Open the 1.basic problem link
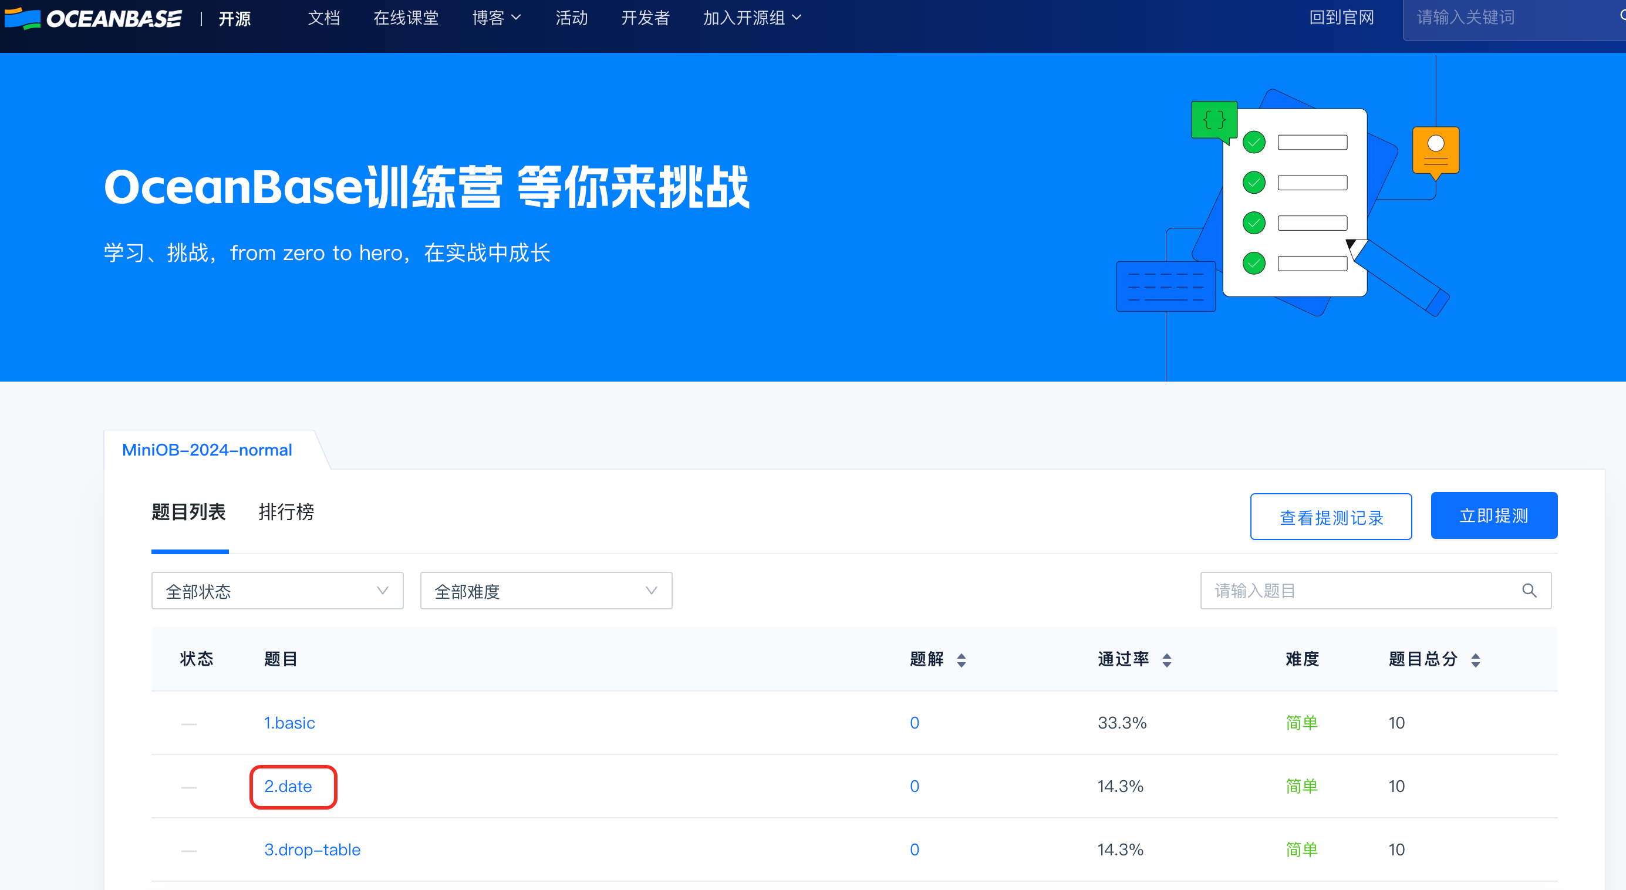1626x890 pixels. tap(290, 723)
